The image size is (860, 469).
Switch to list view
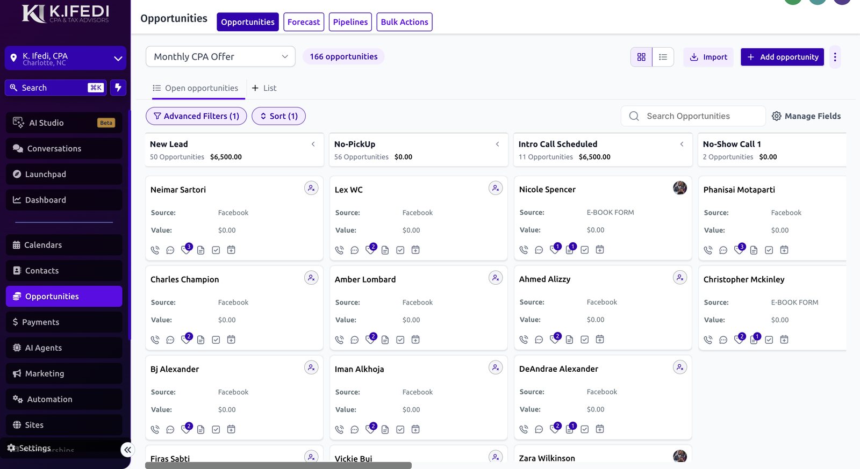tap(663, 57)
